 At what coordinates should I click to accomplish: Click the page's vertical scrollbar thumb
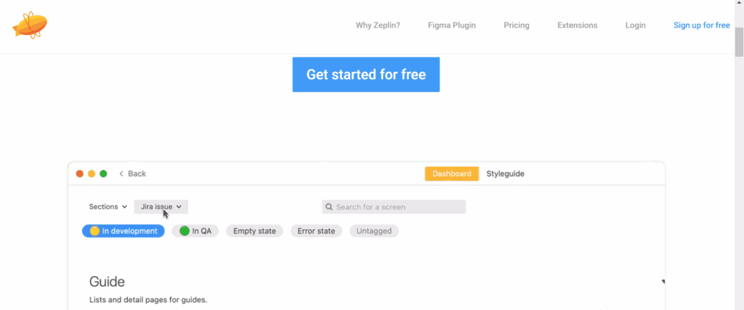pyautogui.click(x=738, y=42)
